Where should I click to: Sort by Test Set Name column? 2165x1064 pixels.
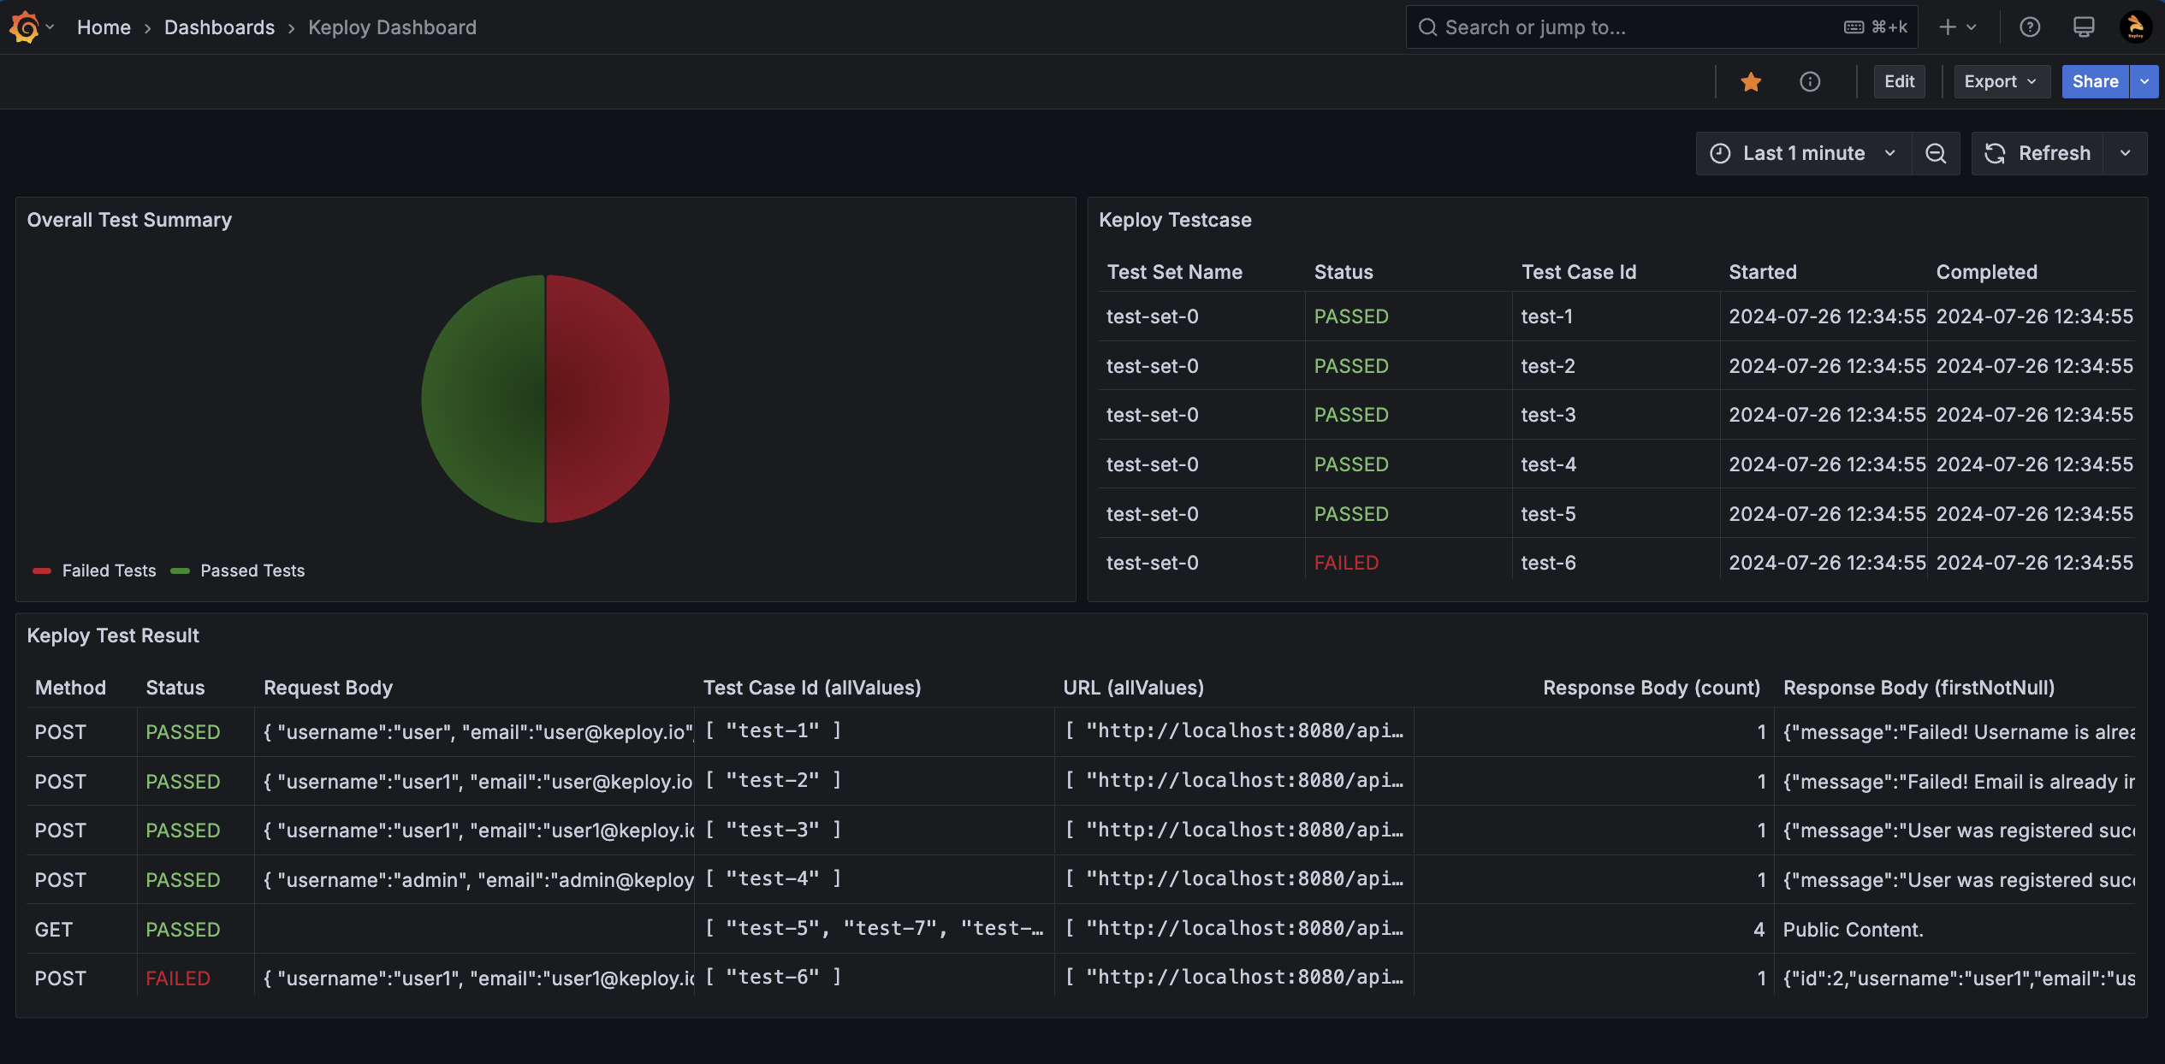coord(1175,272)
